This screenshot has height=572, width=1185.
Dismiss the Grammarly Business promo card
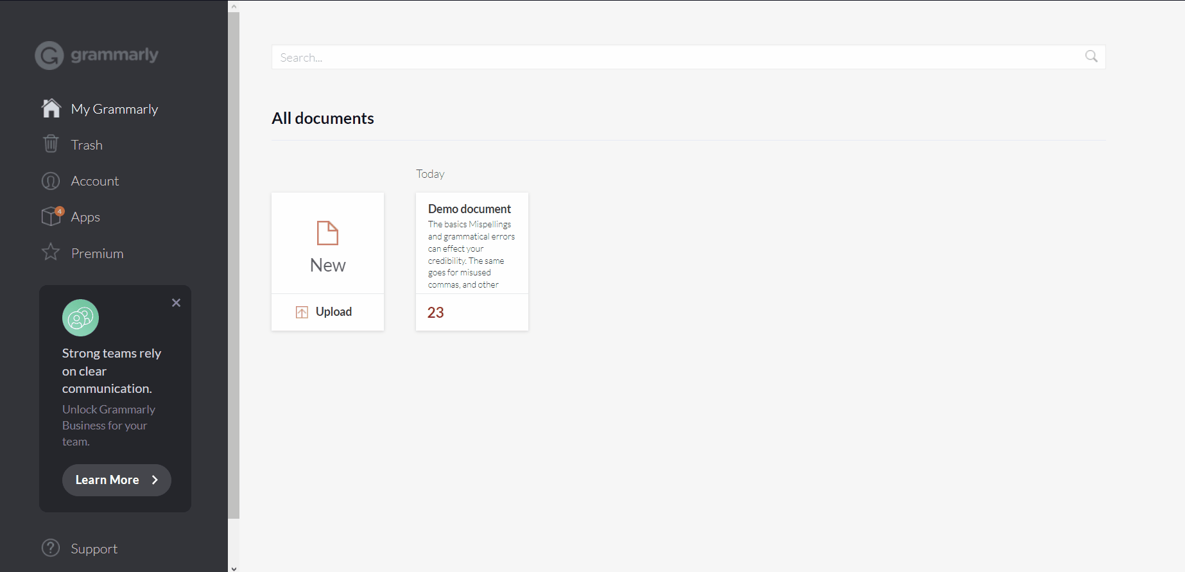[x=176, y=302]
